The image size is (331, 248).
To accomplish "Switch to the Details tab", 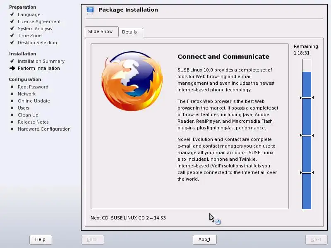I will [x=130, y=32].
